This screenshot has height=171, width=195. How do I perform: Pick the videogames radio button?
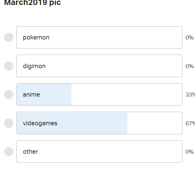9,123
